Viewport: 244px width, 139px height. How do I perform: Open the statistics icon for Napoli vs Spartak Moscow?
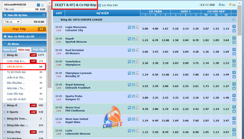point(129,39)
